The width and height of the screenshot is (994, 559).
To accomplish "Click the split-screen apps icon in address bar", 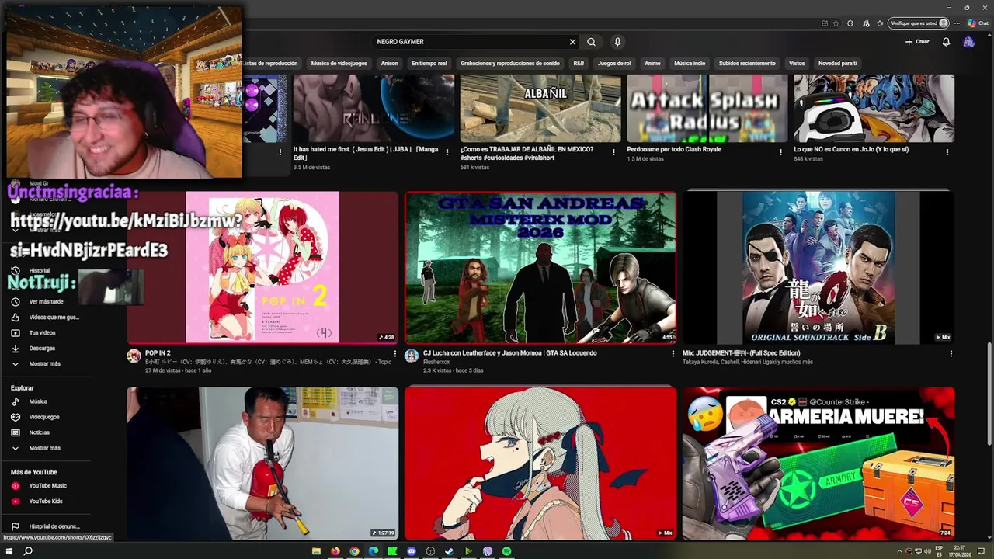I will [824, 23].
